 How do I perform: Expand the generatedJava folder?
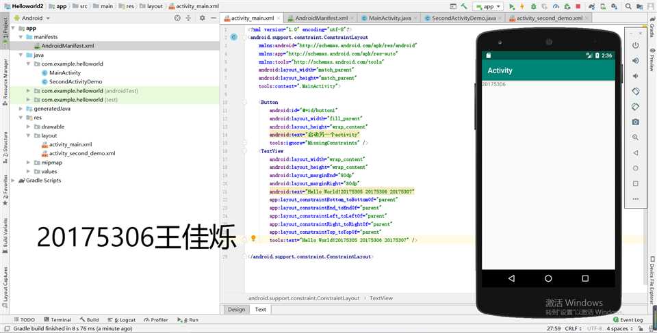pos(21,109)
